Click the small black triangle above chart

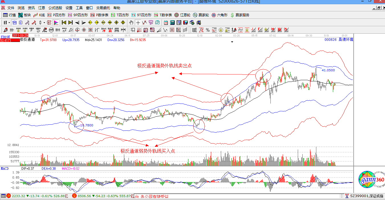[232, 42]
